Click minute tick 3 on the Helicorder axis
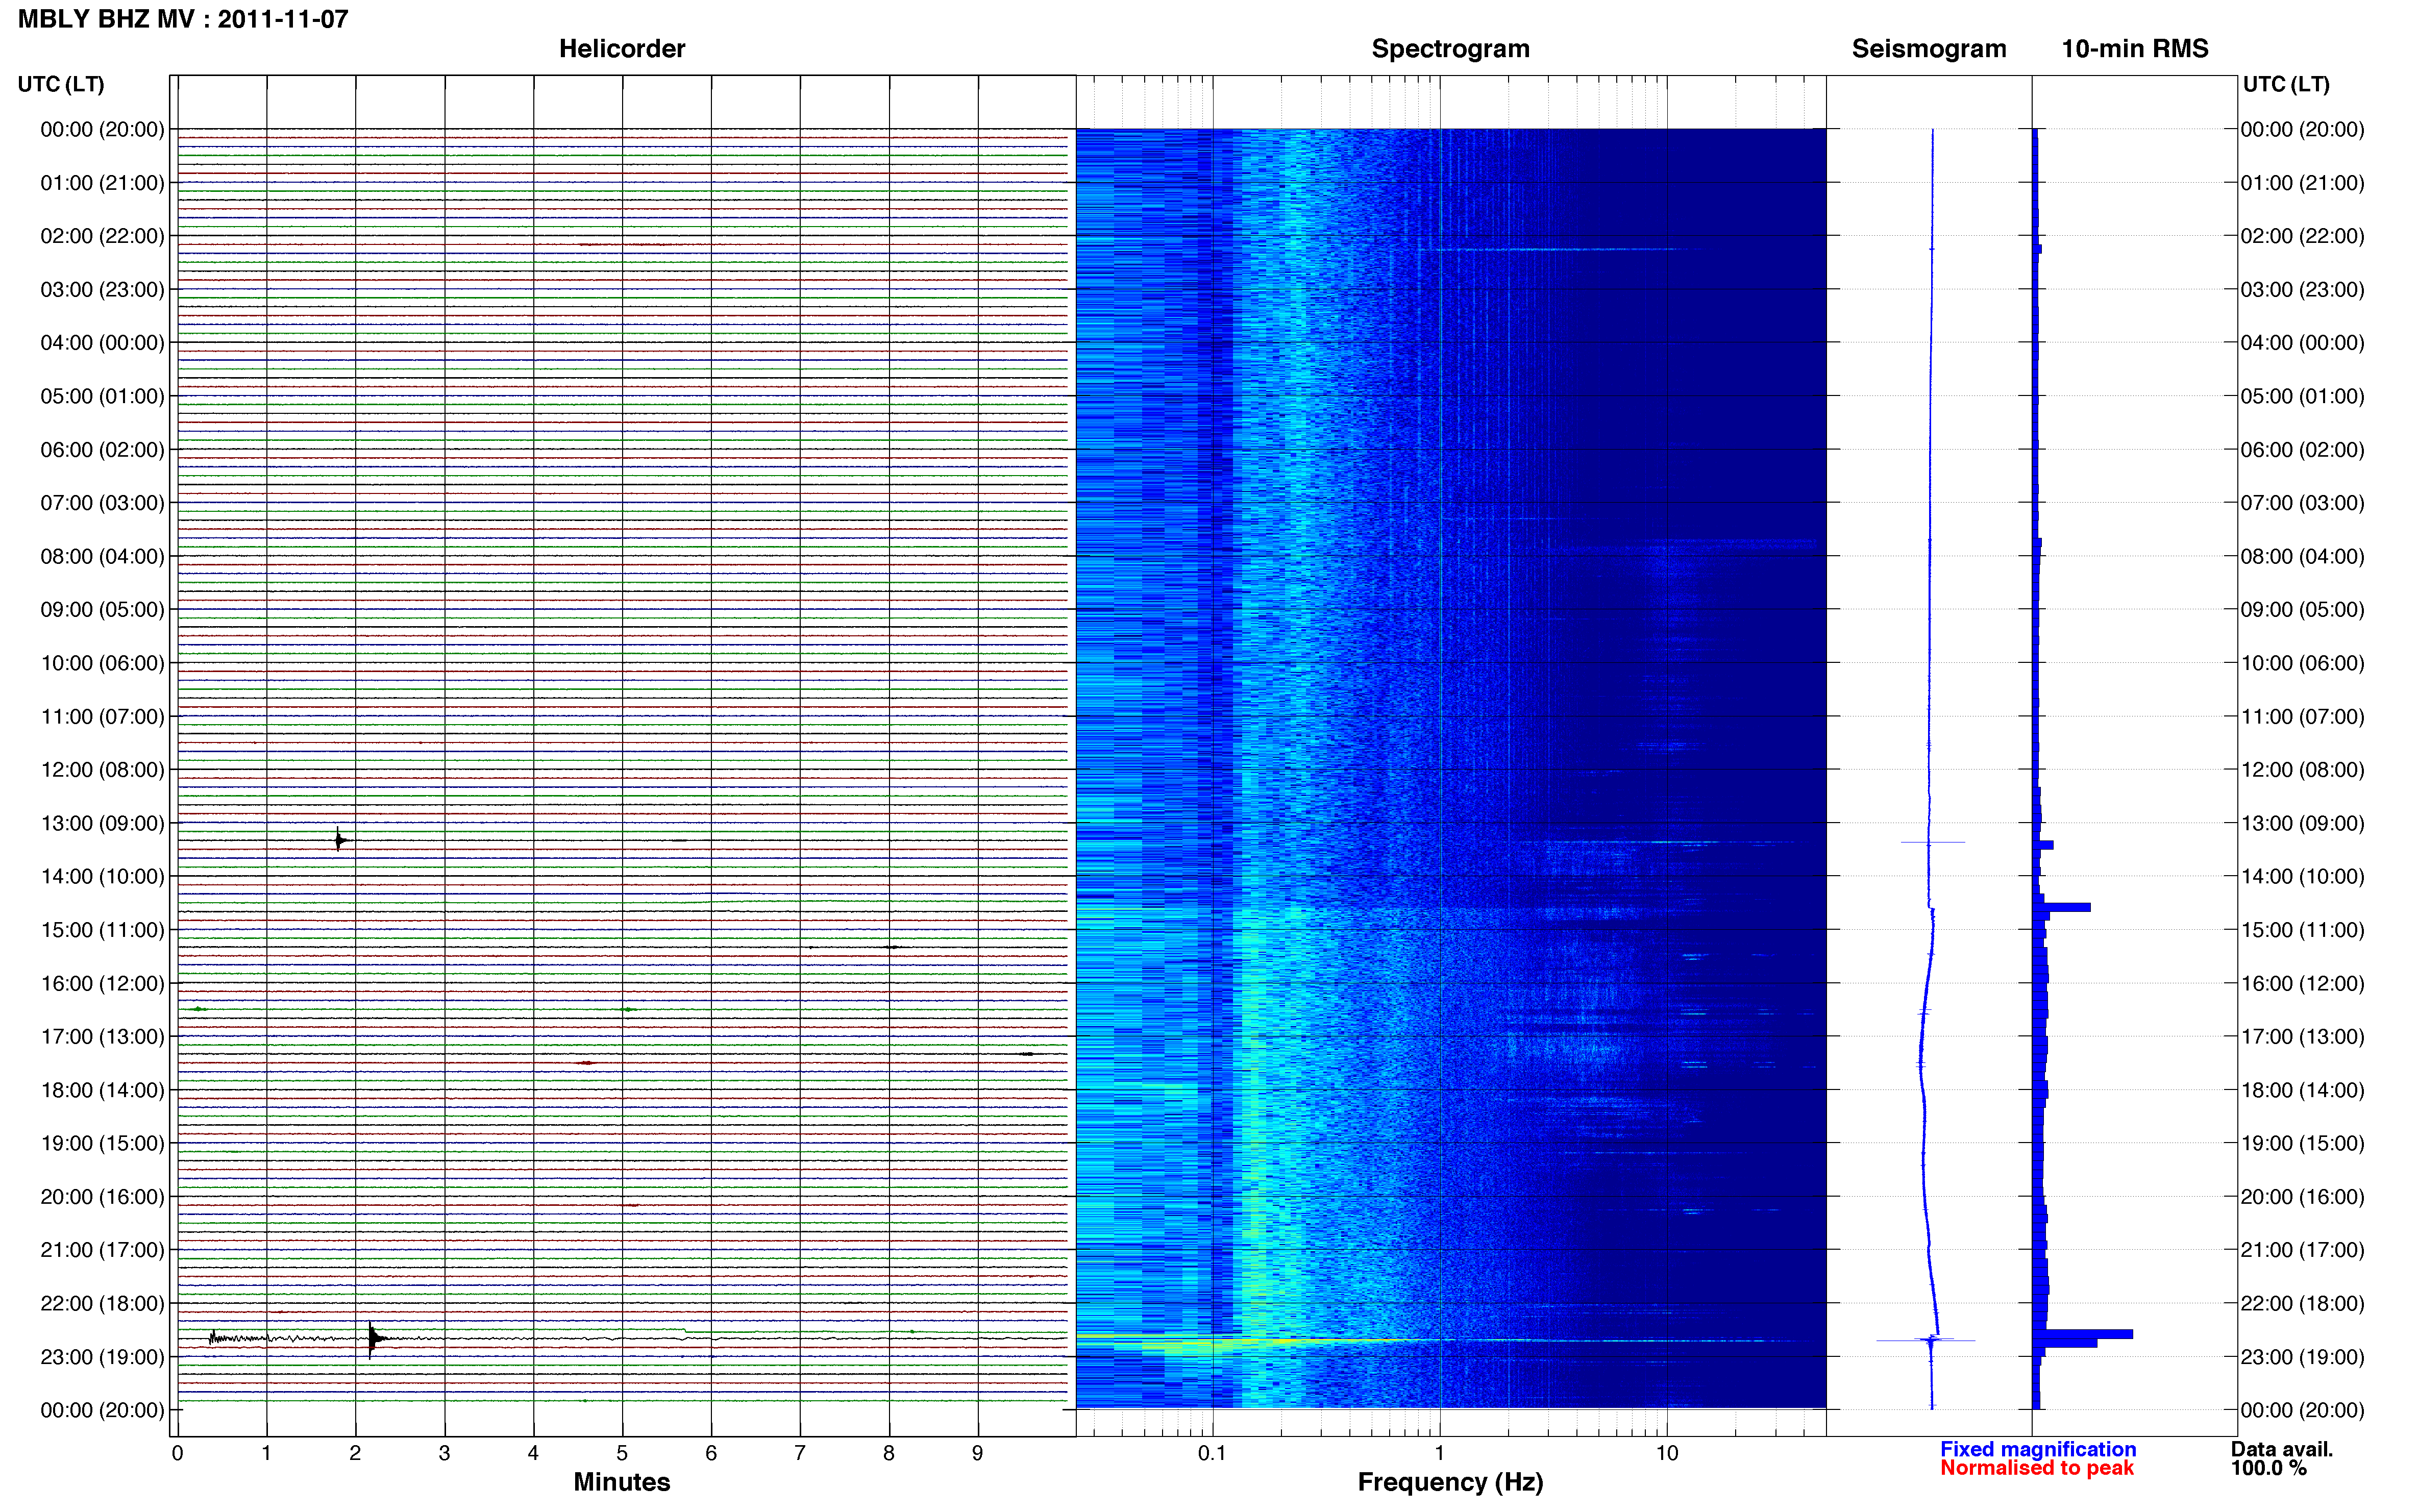2419x1512 pixels. point(444,1453)
